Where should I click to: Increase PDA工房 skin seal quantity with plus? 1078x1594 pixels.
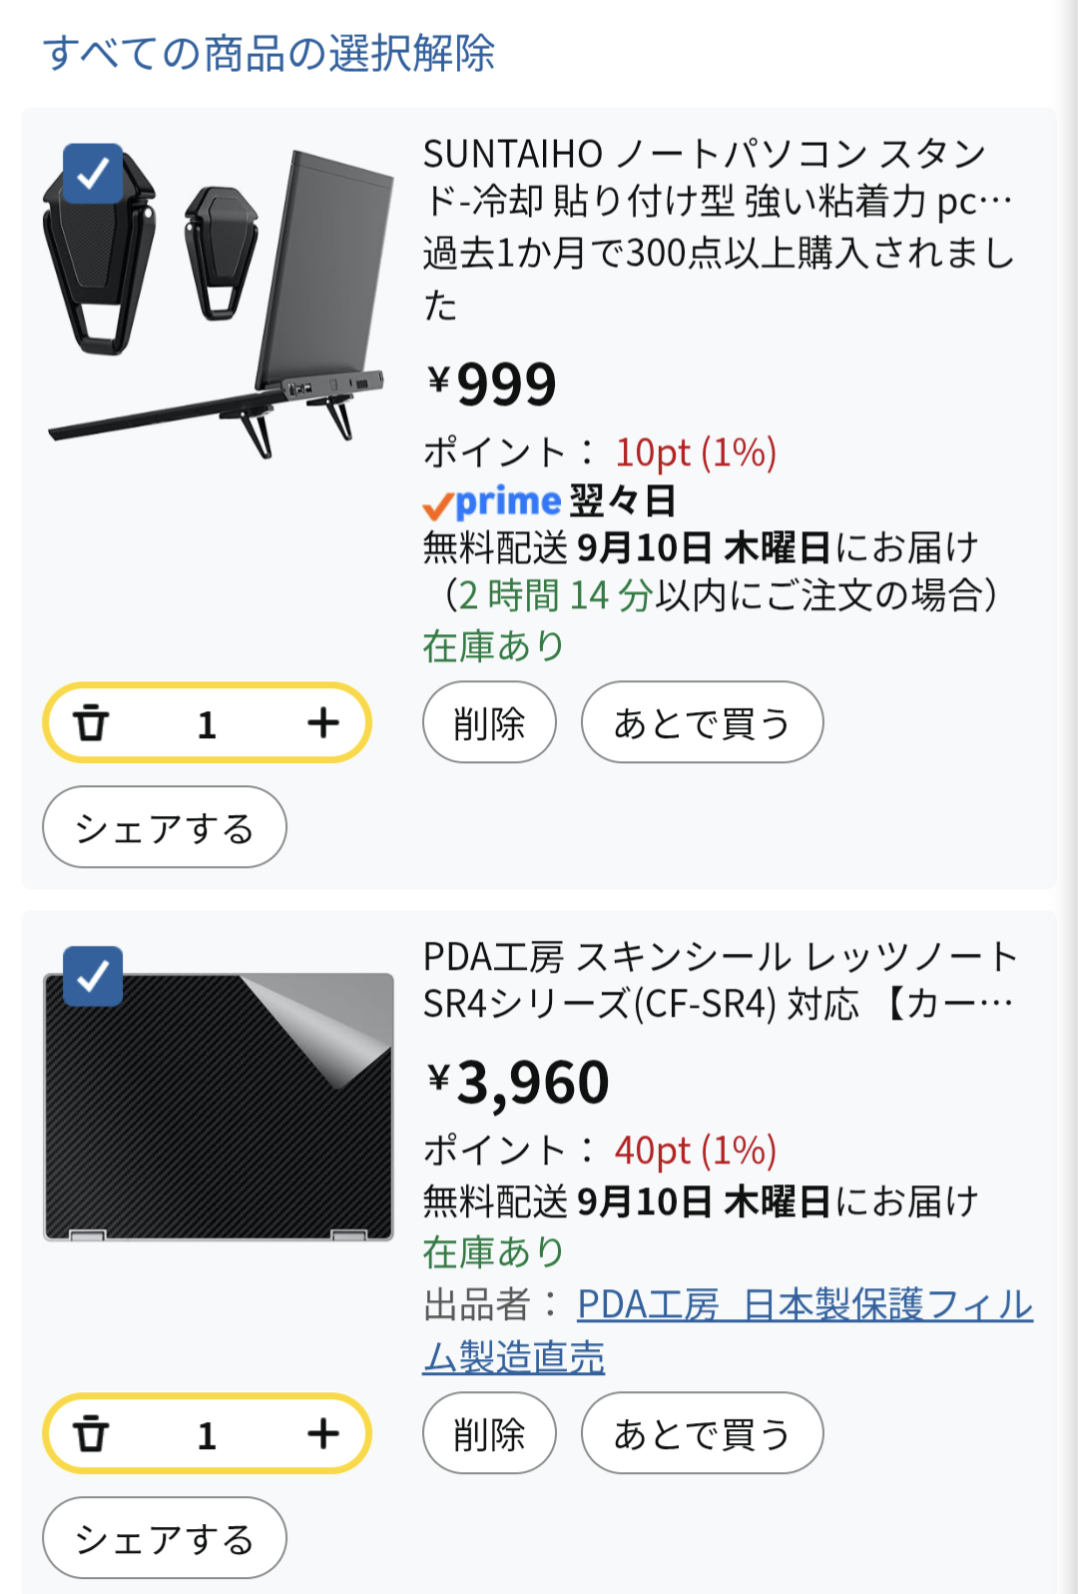pos(322,1434)
